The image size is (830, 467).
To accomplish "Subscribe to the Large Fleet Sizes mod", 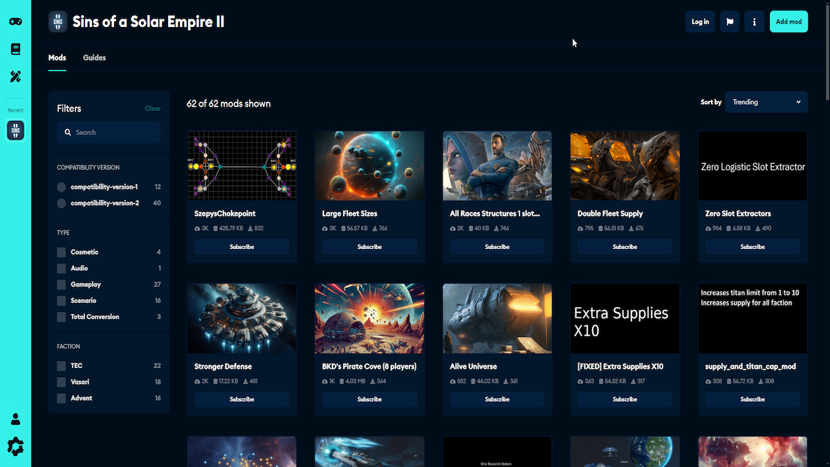I will (369, 246).
